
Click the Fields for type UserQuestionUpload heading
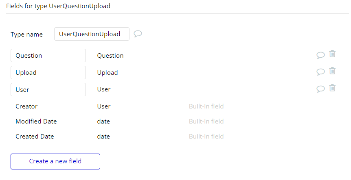[x=58, y=7]
